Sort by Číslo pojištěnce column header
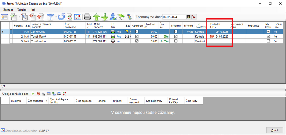Screen dimensions: 286x135 [x=74, y=26]
